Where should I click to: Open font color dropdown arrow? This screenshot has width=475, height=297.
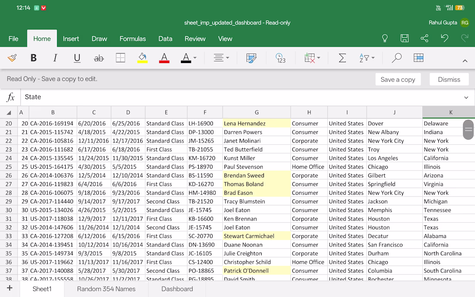coord(195,58)
